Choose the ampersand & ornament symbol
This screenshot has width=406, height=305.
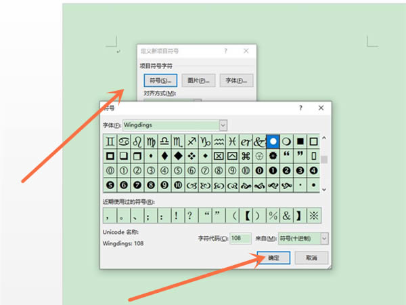260,140
